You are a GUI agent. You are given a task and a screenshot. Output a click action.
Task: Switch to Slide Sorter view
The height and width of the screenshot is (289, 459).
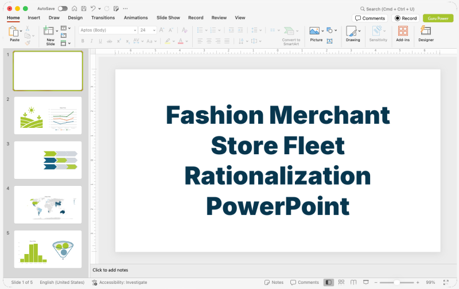click(341, 282)
